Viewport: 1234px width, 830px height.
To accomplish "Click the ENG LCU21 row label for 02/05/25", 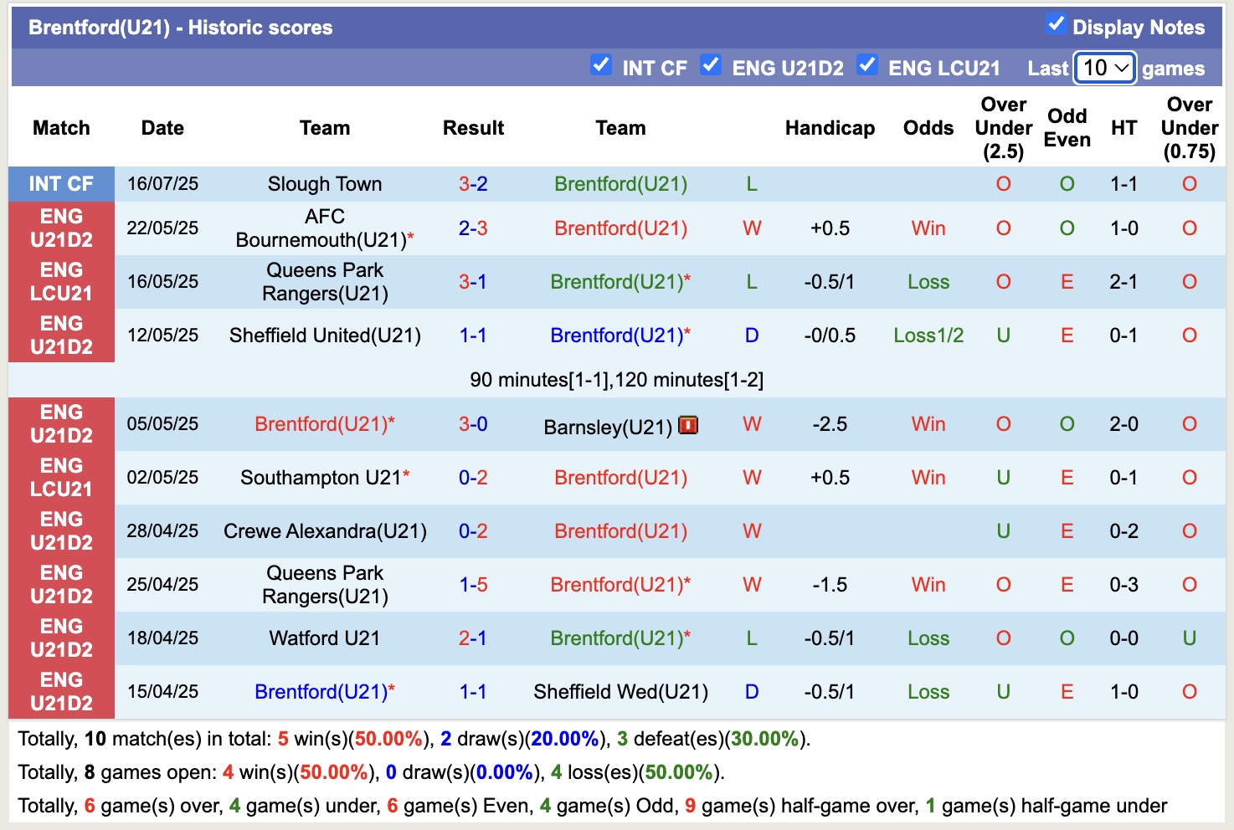I will (x=61, y=477).
